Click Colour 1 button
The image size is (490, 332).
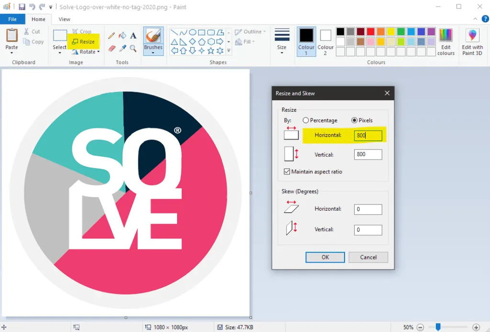tap(306, 42)
